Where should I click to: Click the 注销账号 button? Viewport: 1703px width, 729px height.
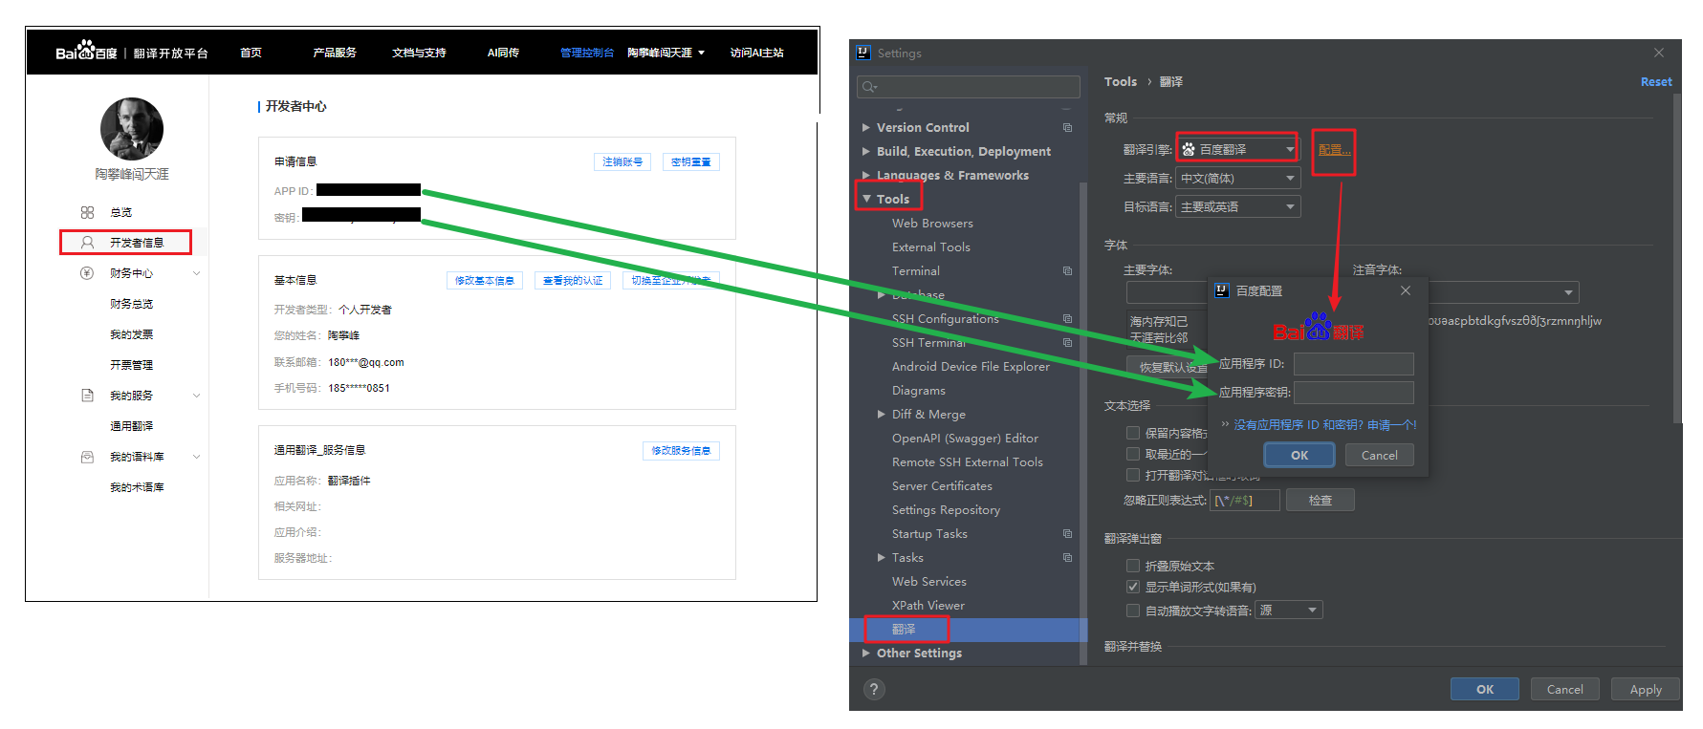[622, 161]
